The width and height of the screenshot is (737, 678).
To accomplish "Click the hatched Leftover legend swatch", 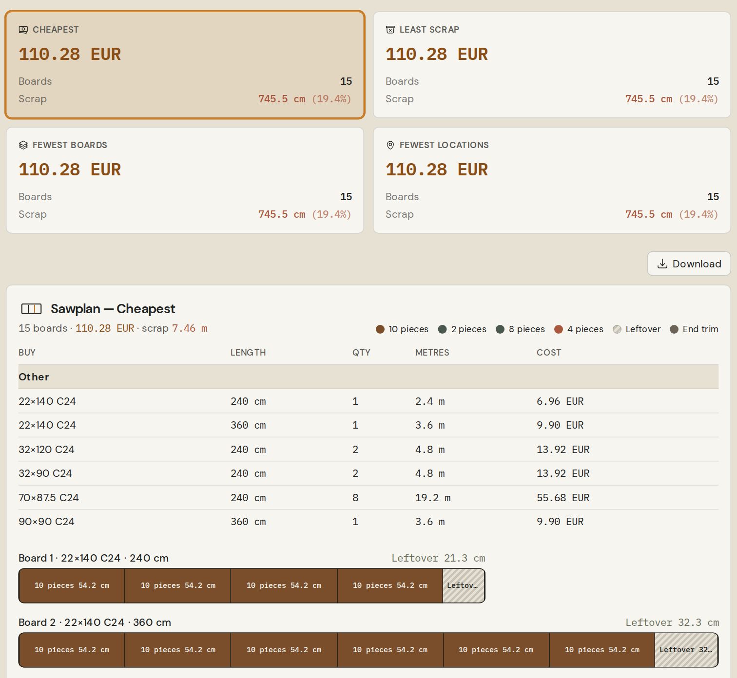I will coord(617,329).
